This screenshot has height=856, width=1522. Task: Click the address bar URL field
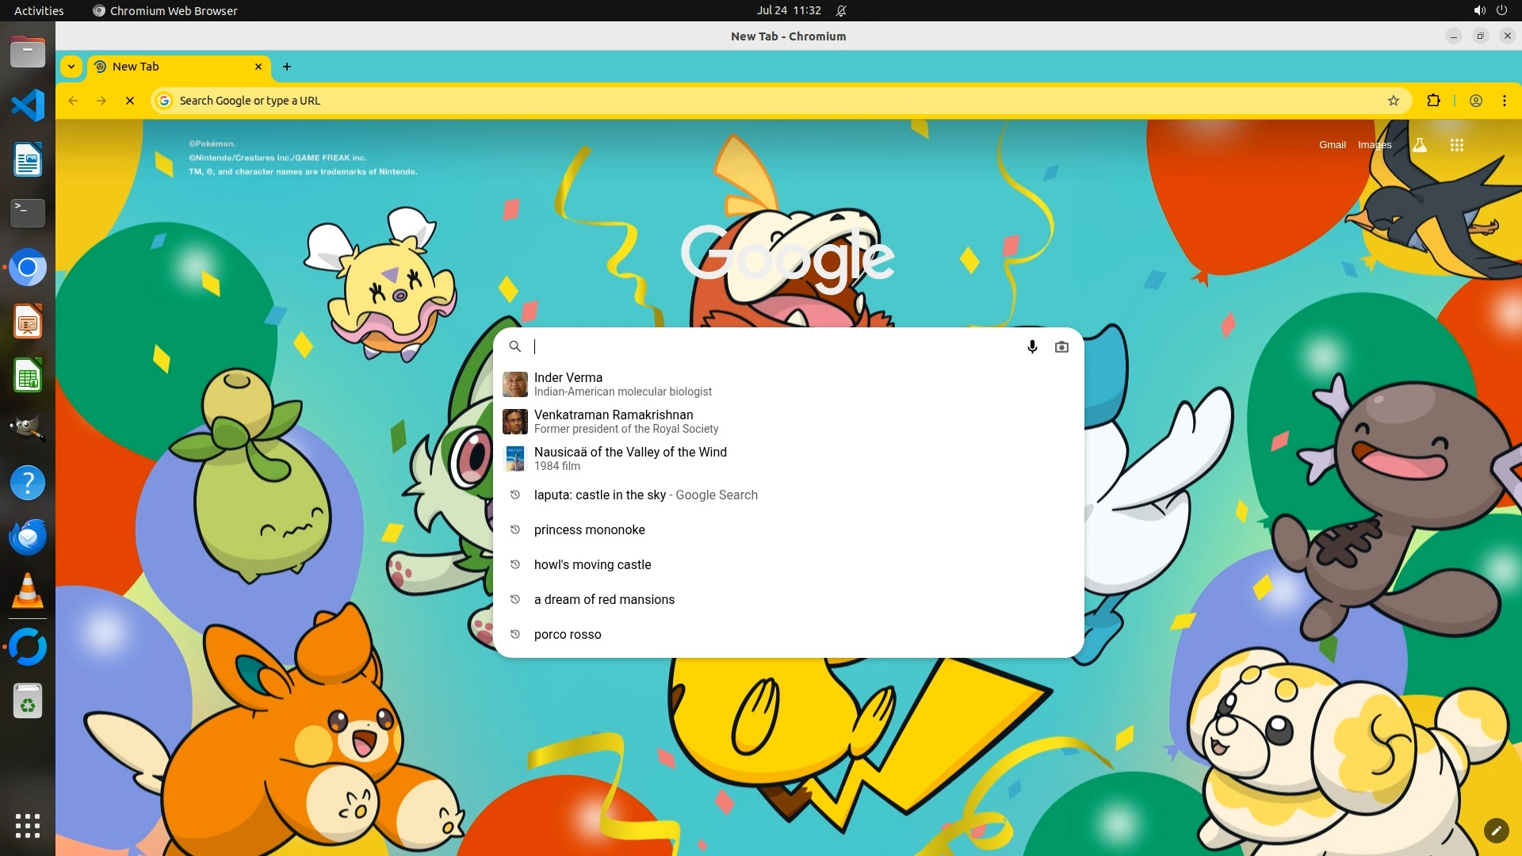click(713, 101)
